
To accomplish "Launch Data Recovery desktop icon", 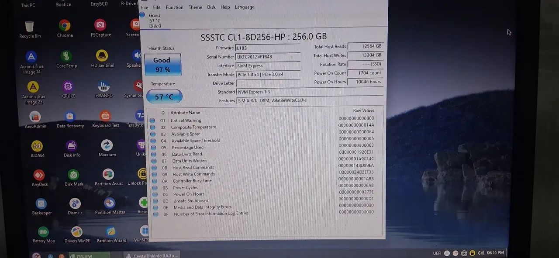I will click(x=70, y=119).
